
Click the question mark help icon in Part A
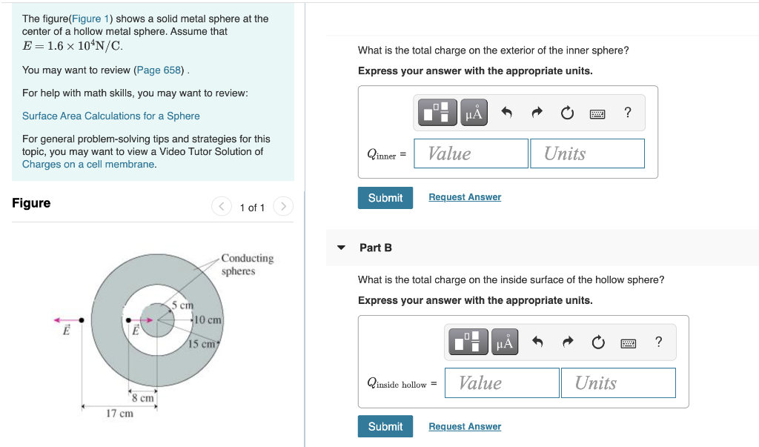pos(627,113)
